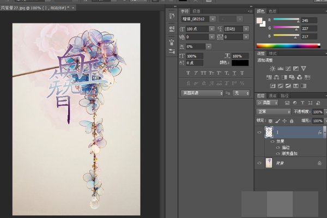This screenshot has width=327, height=218.
Task: Apply faux bold text style
Action: (189, 72)
